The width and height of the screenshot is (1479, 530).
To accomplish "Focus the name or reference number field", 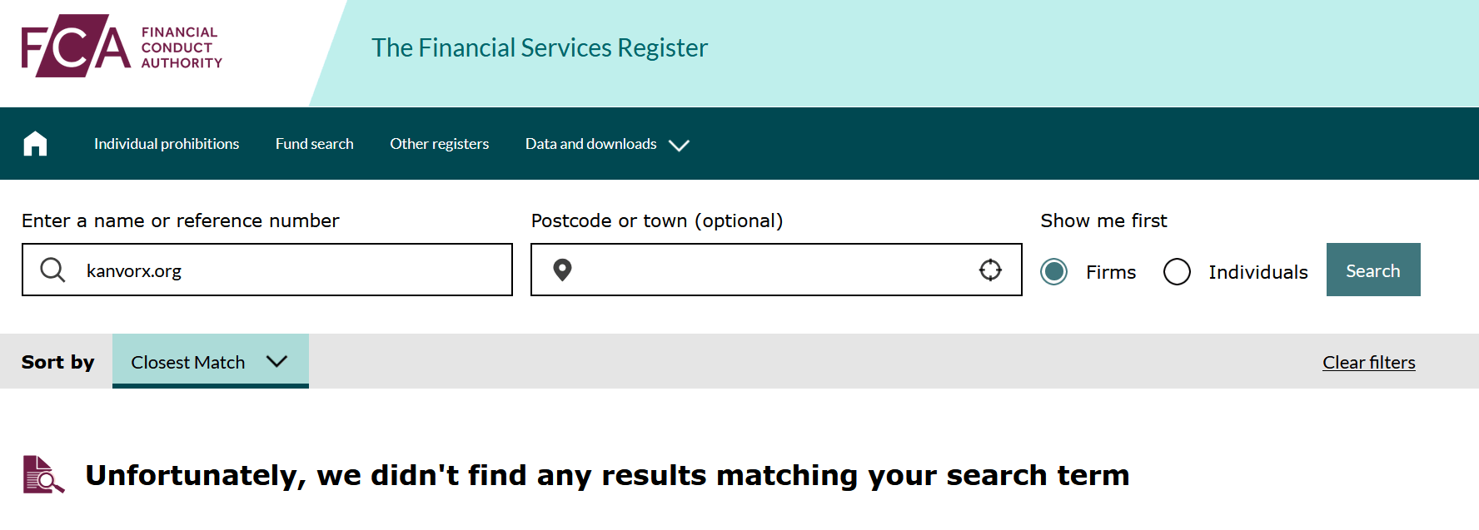I will click(267, 270).
